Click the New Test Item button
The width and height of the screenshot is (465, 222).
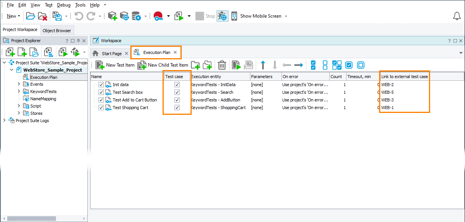point(115,65)
